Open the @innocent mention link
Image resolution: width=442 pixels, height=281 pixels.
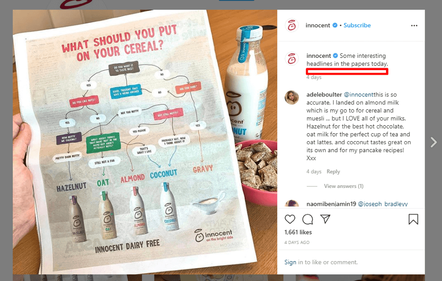[359, 95]
